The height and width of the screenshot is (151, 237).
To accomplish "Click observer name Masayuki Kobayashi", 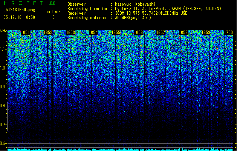I will point(135,4).
